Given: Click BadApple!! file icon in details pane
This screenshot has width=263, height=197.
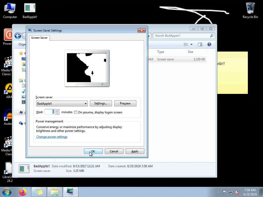Looking at the screenshot, I should [x=24, y=168].
